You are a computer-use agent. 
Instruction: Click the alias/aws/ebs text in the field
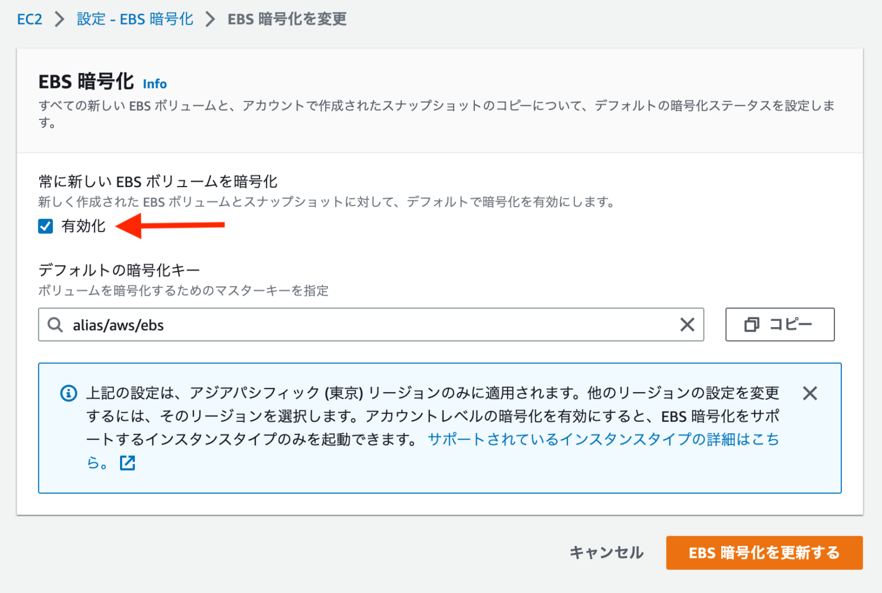tap(118, 325)
